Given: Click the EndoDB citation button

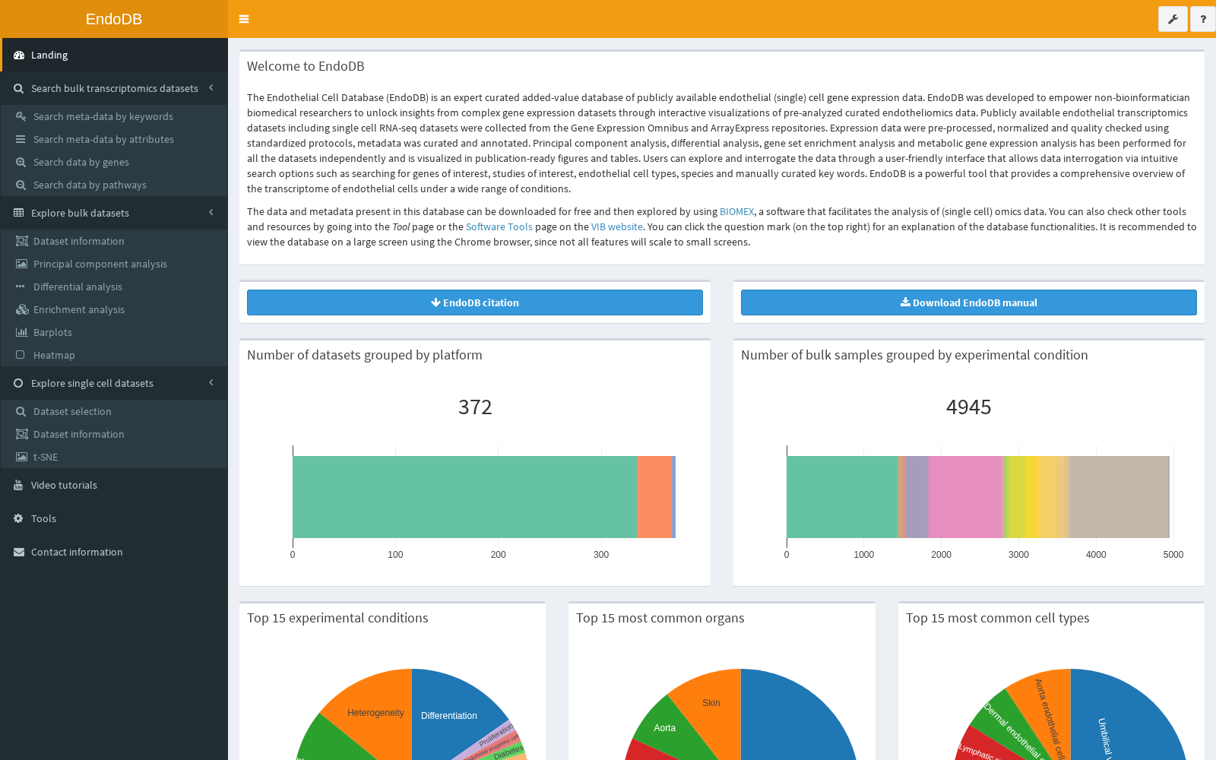Looking at the screenshot, I should (x=475, y=302).
